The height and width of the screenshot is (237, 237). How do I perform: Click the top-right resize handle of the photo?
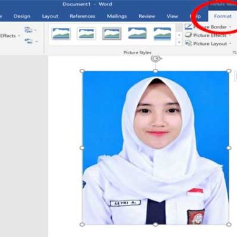pos(229,71)
